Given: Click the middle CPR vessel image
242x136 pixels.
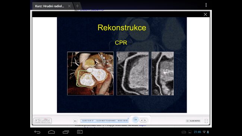Looking at the screenshot, I should pyautogui.click(x=133, y=73).
